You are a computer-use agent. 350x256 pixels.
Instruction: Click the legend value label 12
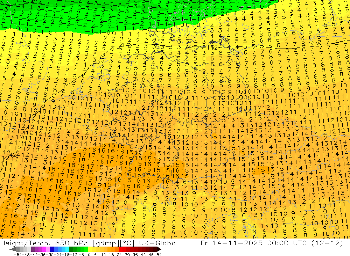[103, 255]
